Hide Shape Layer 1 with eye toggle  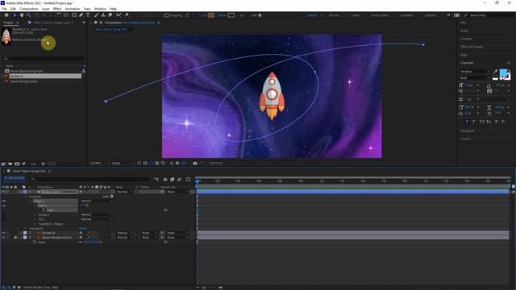[x=3, y=192]
